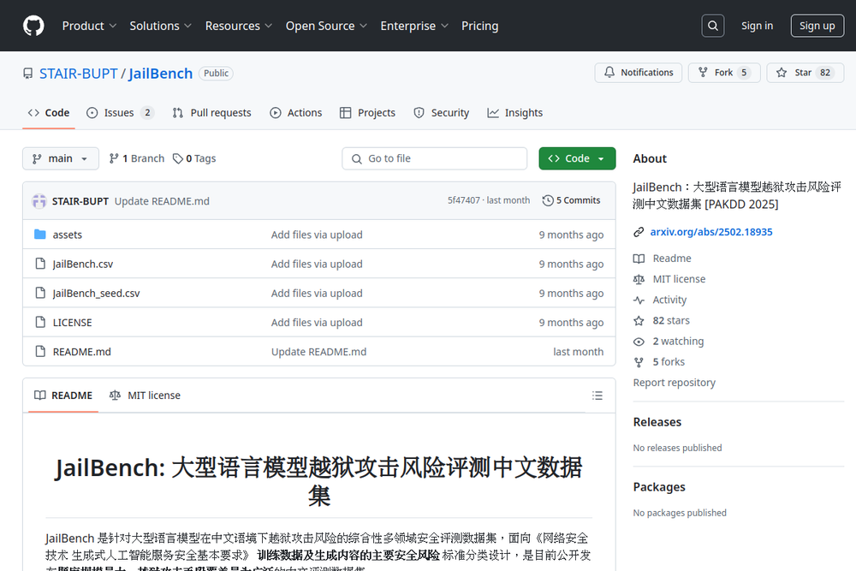Open the arxiv.org/abs/2502.18935 link
The image size is (856, 571).
click(x=711, y=232)
